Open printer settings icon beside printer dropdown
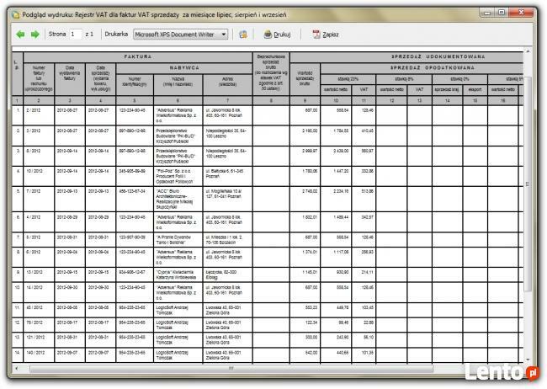 pos(243,35)
